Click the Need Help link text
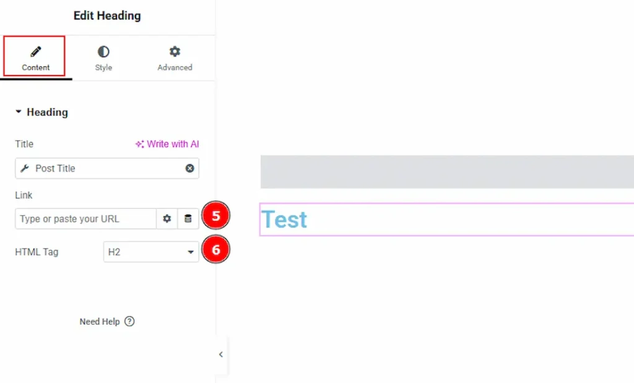This screenshot has width=634, height=383. point(99,322)
